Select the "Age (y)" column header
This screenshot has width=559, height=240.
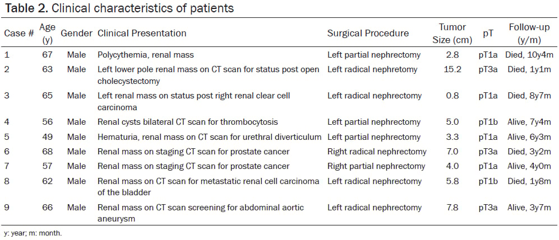tap(47, 33)
